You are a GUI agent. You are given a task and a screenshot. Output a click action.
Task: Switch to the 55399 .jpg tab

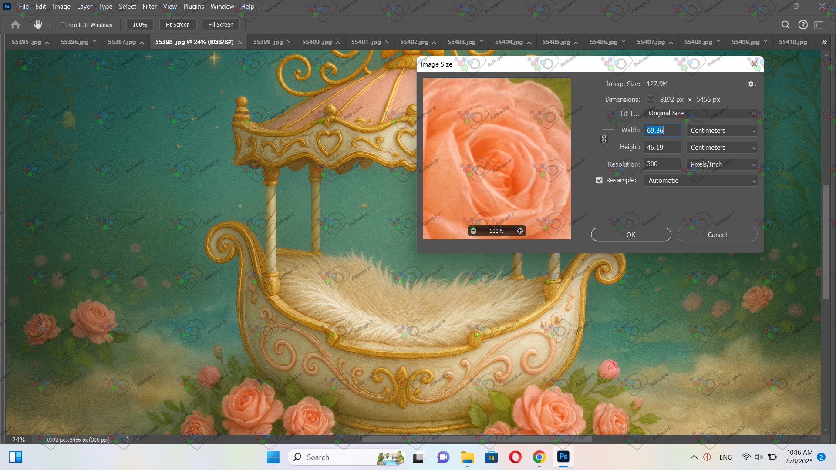point(268,42)
